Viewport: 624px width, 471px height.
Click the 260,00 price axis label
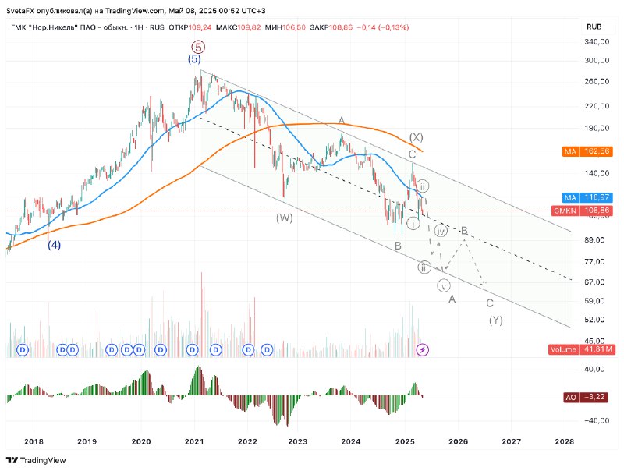(597, 82)
